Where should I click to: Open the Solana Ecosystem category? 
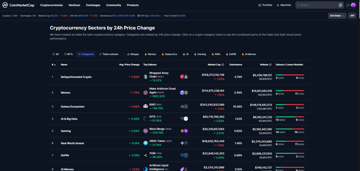point(72,107)
